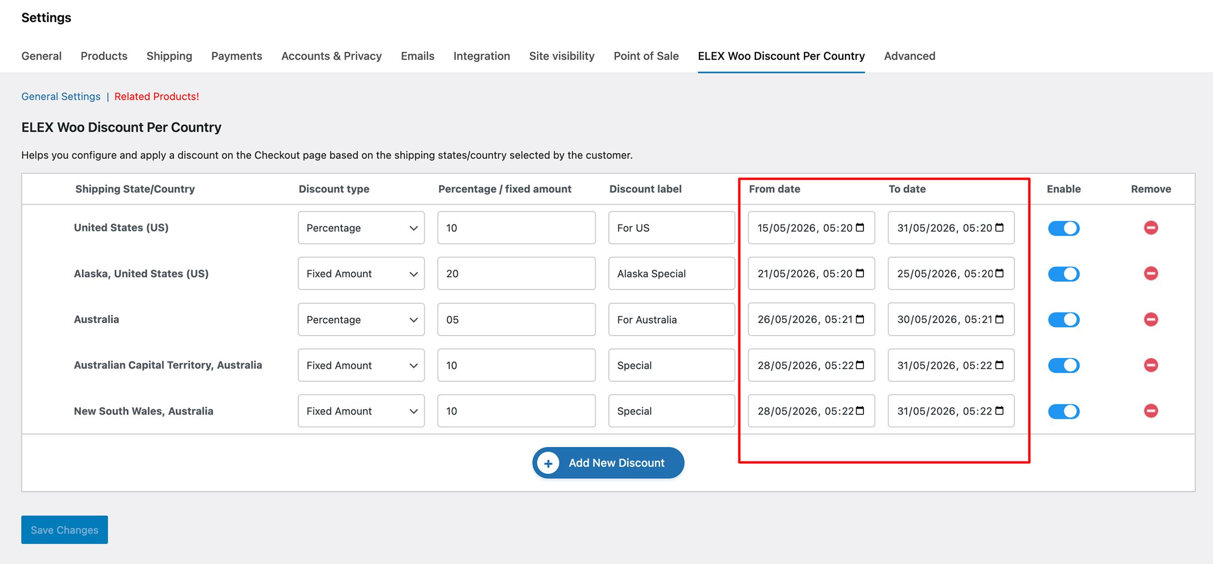Switch to Accounts & Privacy tab

[331, 56]
